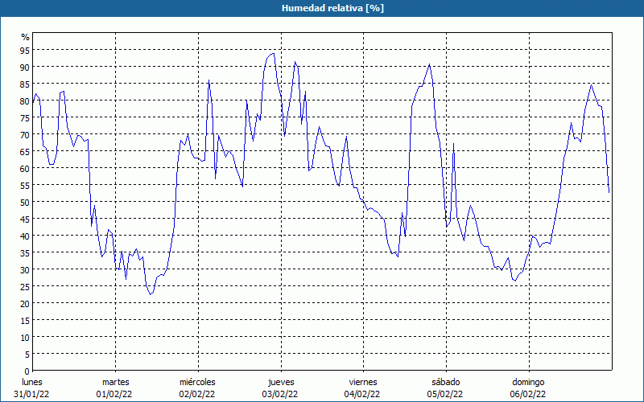Click the x-axis label 'sábado'

(446, 382)
